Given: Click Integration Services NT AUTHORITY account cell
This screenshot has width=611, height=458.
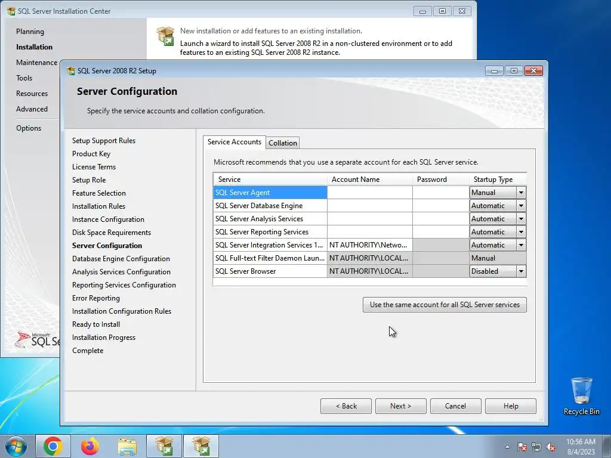Looking at the screenshot, I should 370,245.
